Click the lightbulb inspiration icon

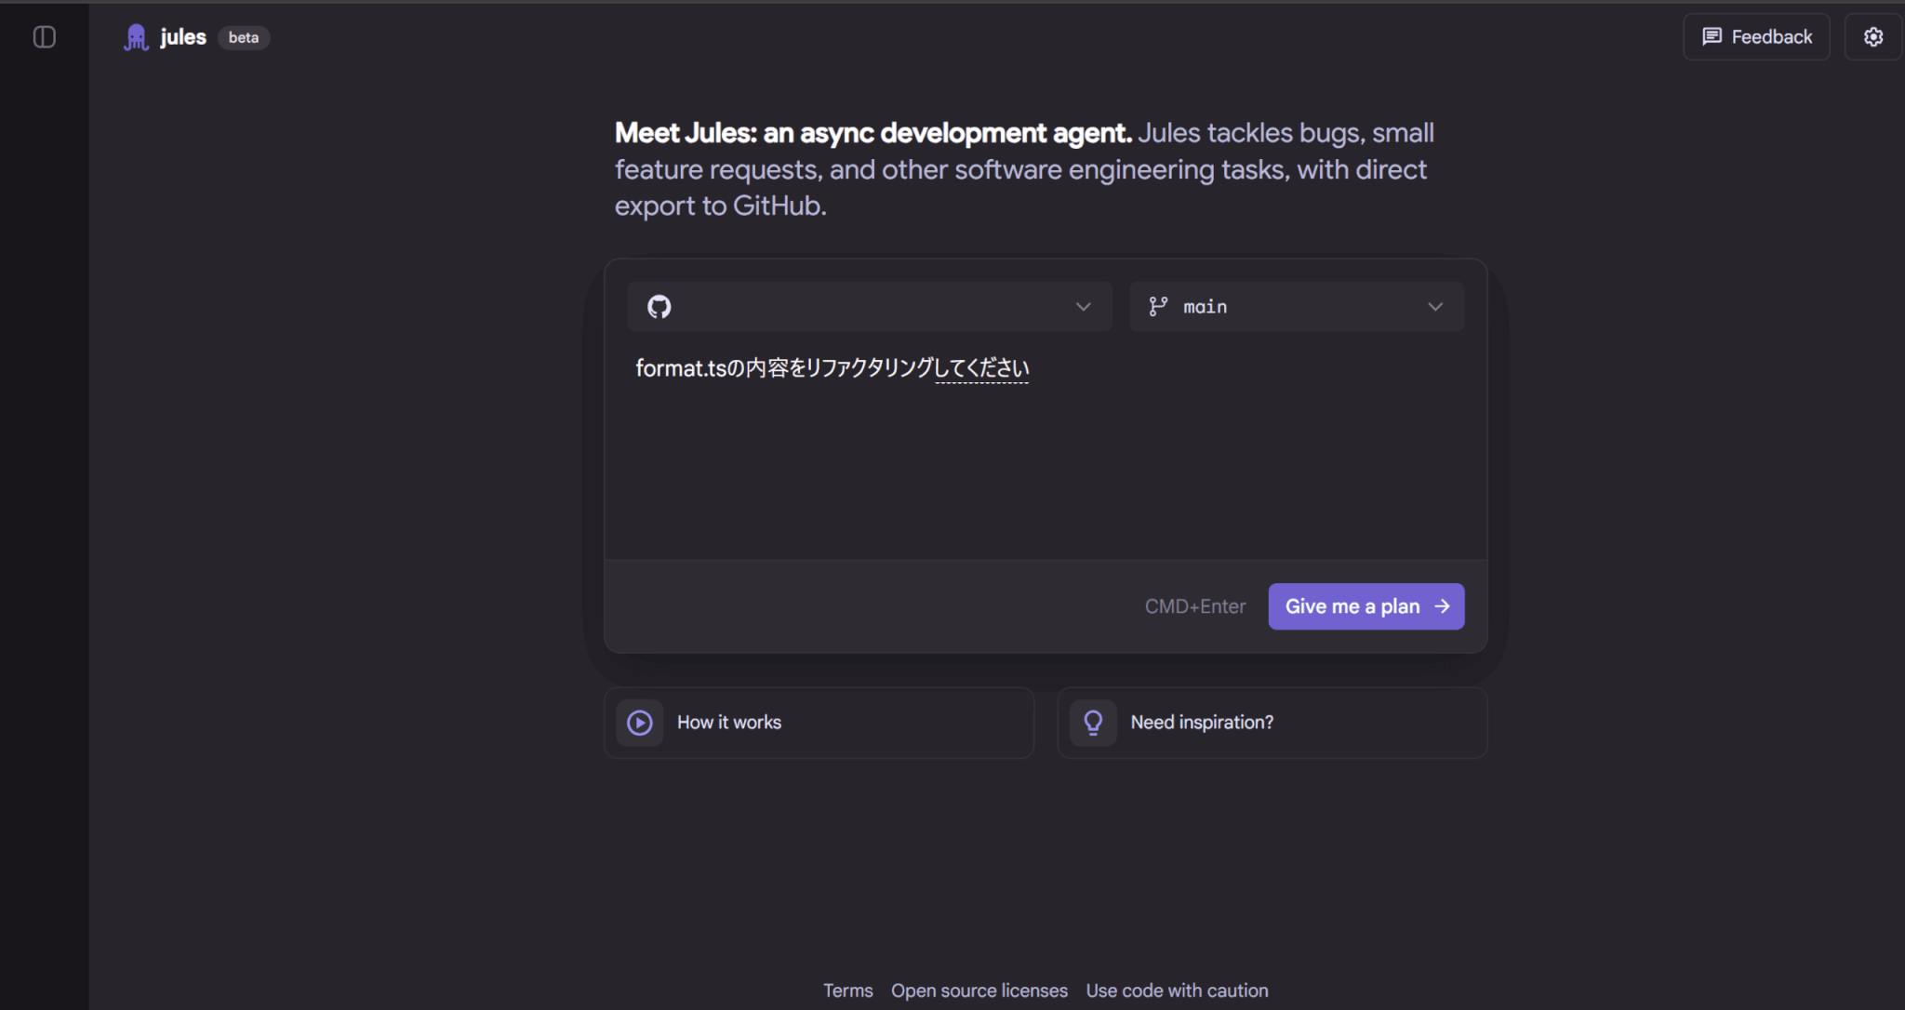coord(1094,723)
